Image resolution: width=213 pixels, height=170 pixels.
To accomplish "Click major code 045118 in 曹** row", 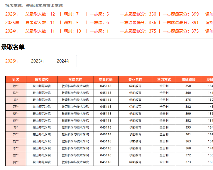I will coord(106,155).
